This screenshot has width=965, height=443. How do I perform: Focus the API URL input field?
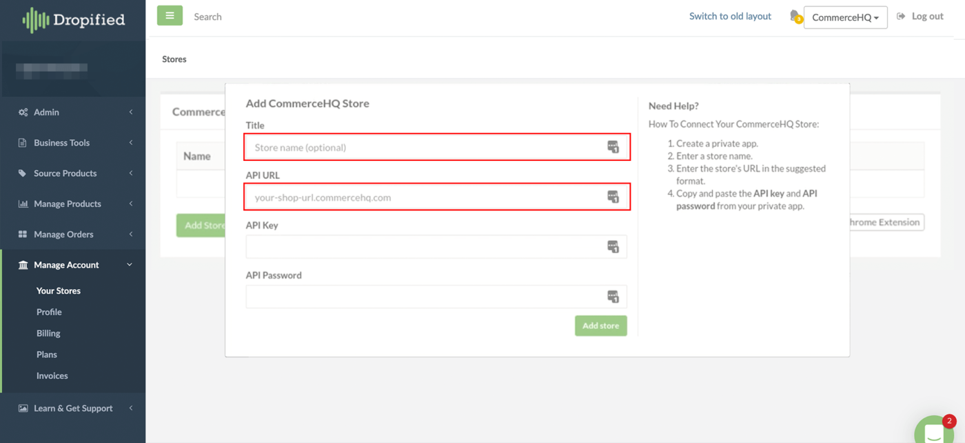click(436, 197)
